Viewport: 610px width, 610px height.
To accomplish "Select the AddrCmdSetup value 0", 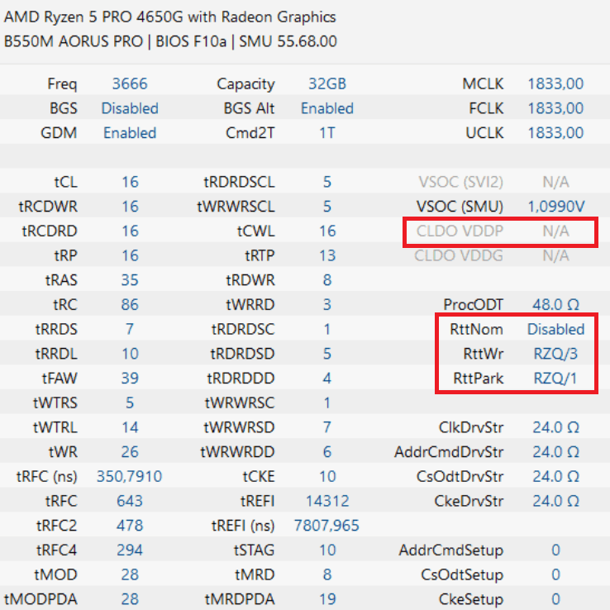I will pos(555,550).
